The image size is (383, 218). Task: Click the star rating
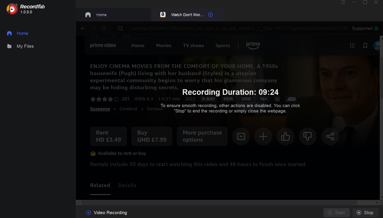(x=104, y=99)
